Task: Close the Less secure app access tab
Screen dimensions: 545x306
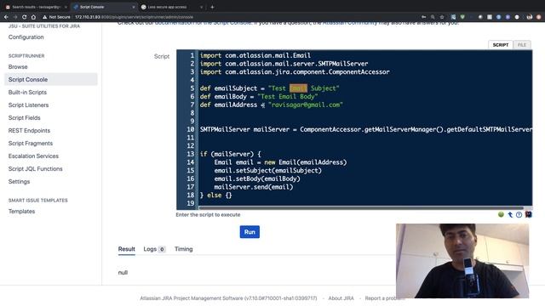Action: point(201,7)
